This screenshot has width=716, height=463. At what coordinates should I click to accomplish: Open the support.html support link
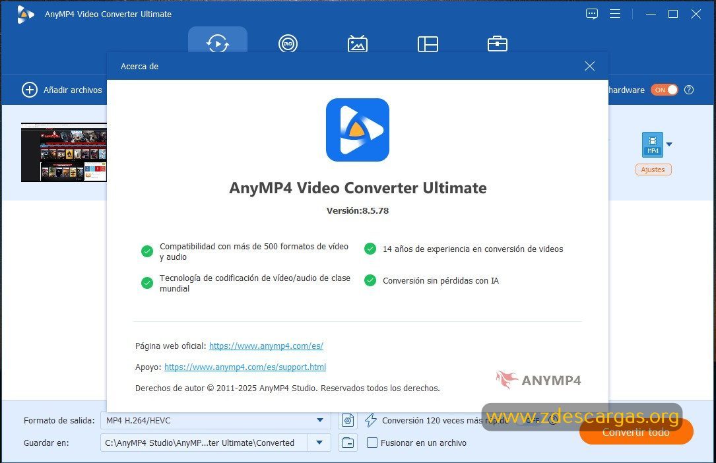coord(245,367)
